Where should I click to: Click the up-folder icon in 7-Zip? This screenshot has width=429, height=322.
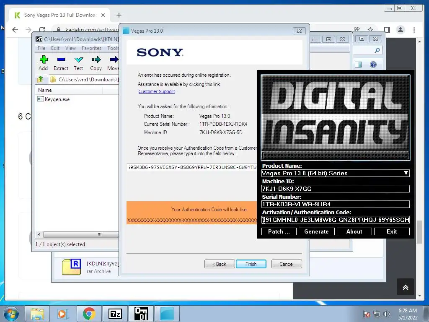[x=40, y=79]
